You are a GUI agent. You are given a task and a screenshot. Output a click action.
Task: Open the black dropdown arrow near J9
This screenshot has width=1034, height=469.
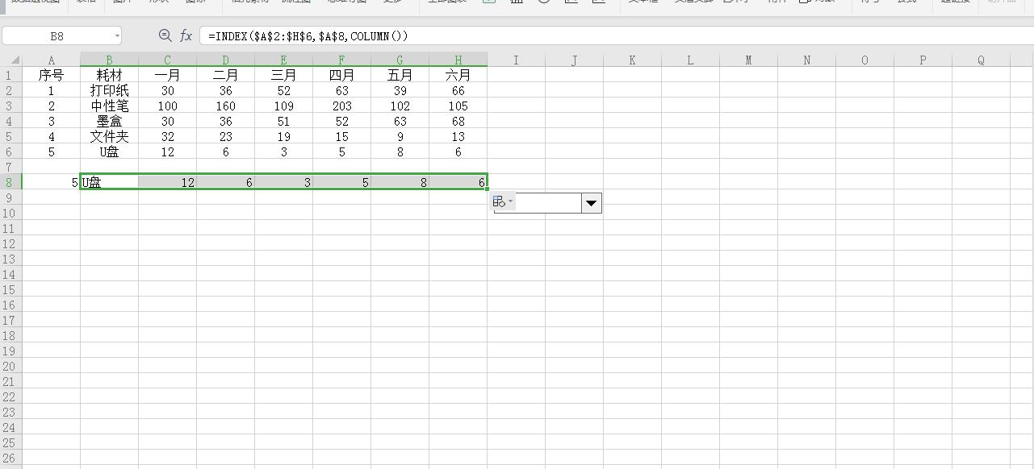[x=592, y=203]
